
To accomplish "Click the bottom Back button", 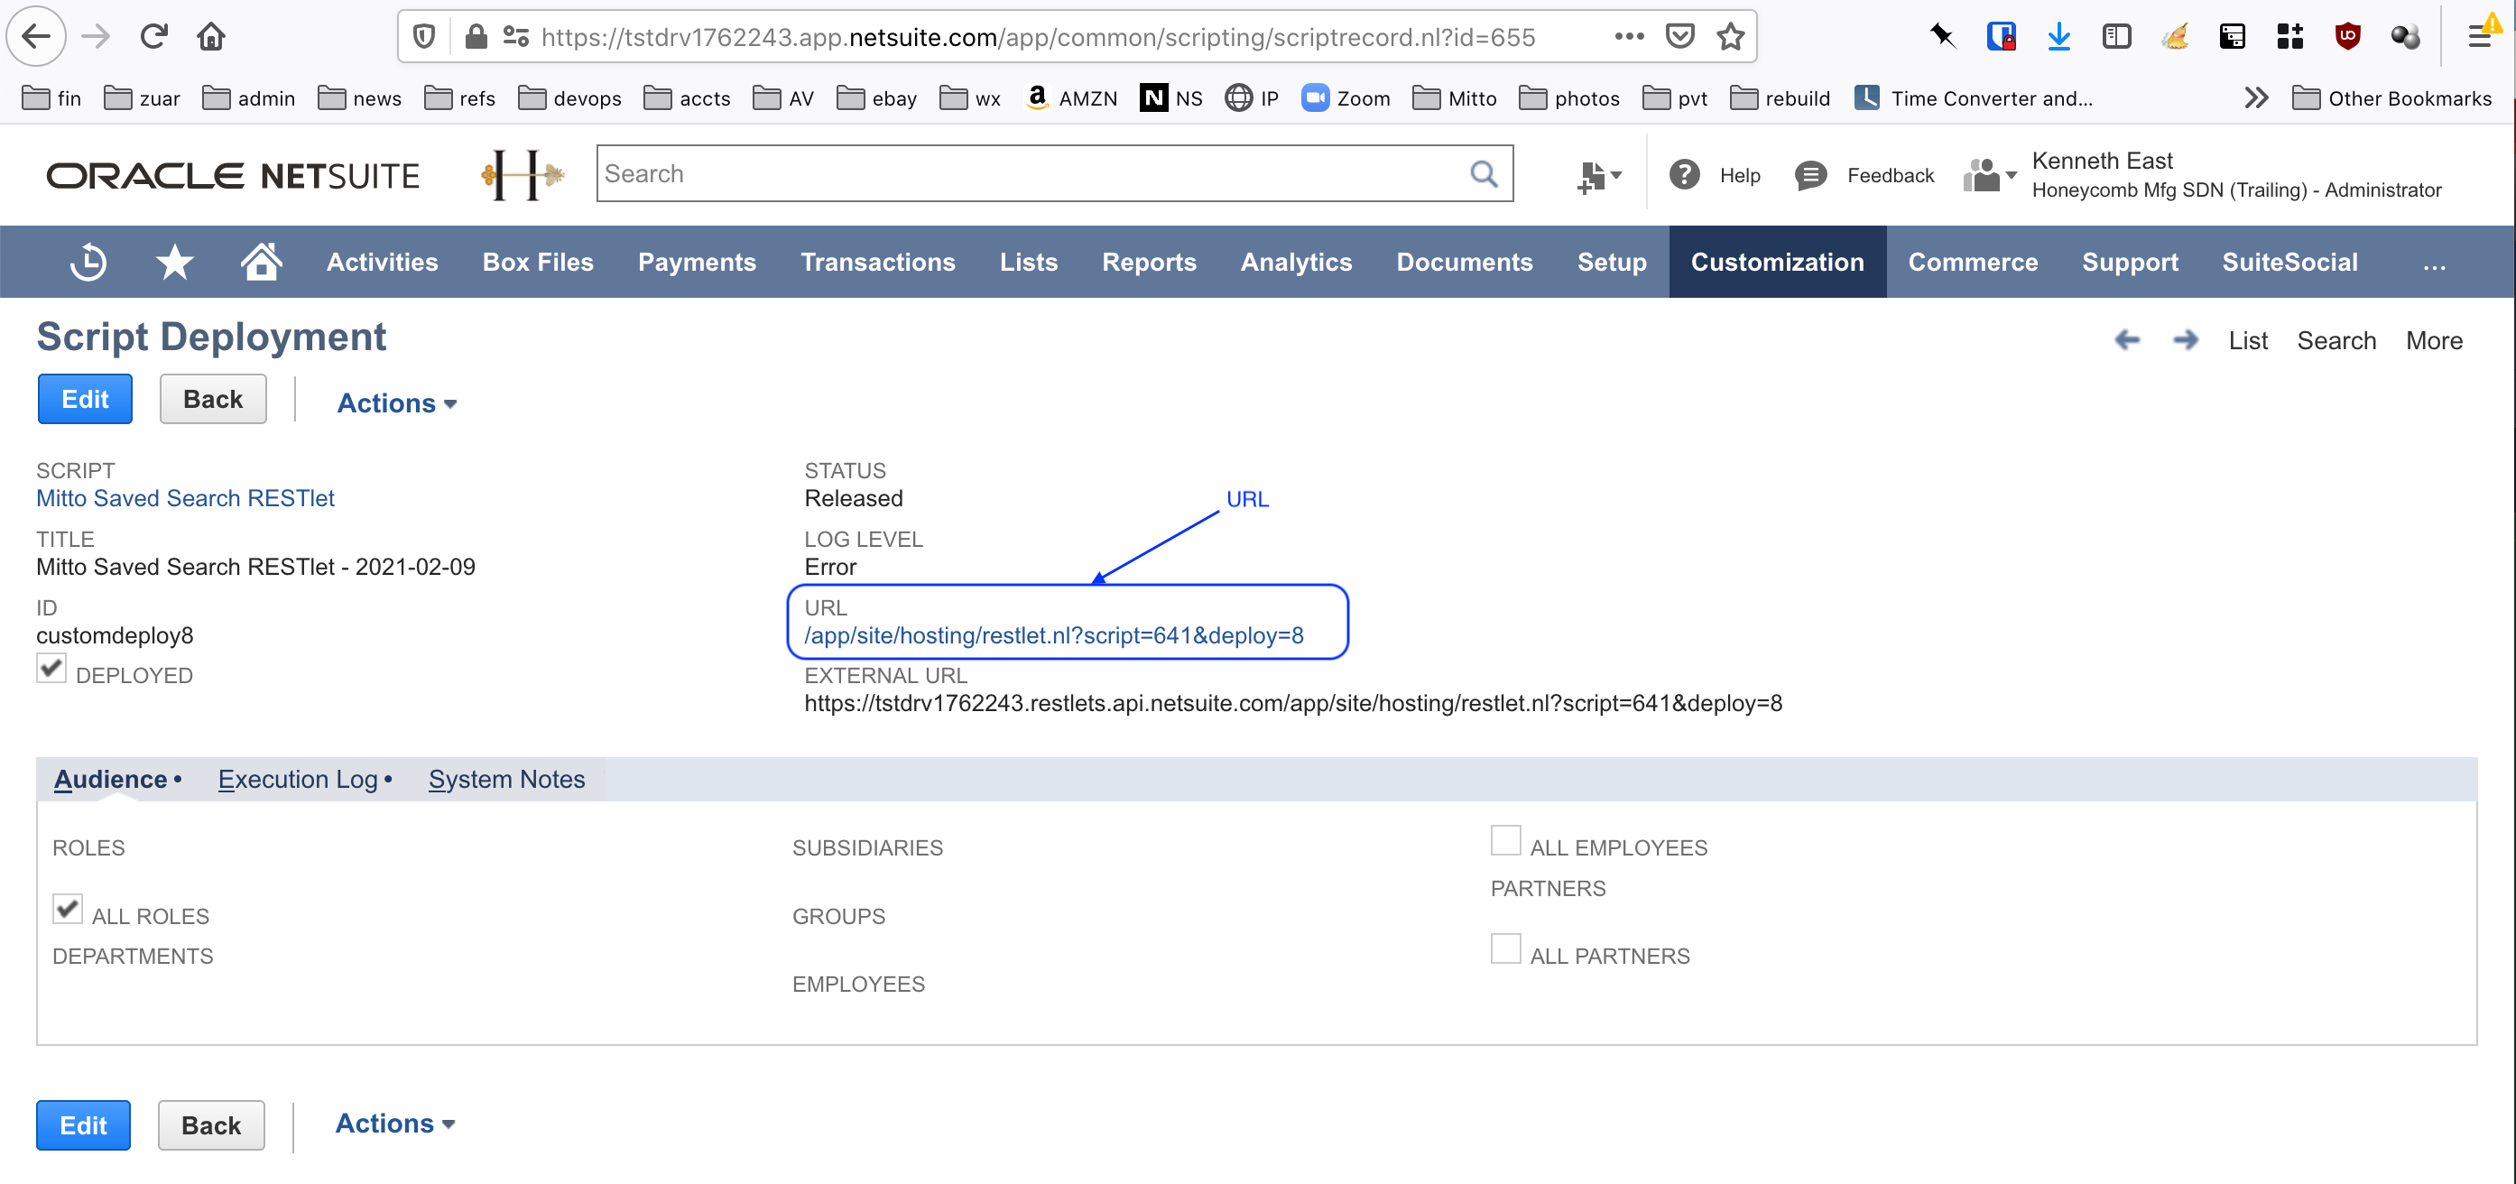I will point(211,1125).
